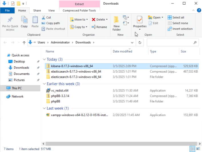Click the Pin to Quick access icon

[x=10, y=20]
